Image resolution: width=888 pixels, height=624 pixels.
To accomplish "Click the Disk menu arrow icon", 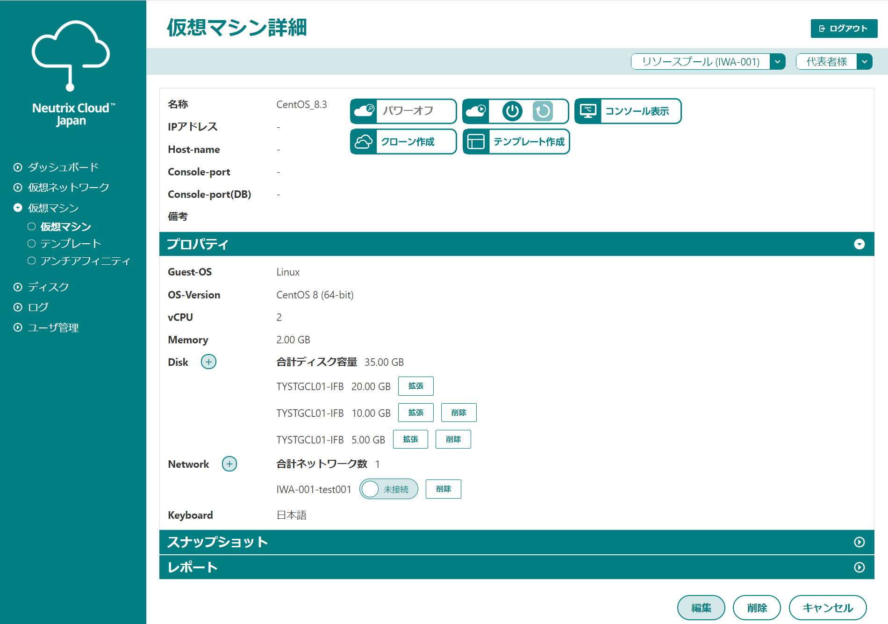I will pyautogui.click(x=18, y=287).
